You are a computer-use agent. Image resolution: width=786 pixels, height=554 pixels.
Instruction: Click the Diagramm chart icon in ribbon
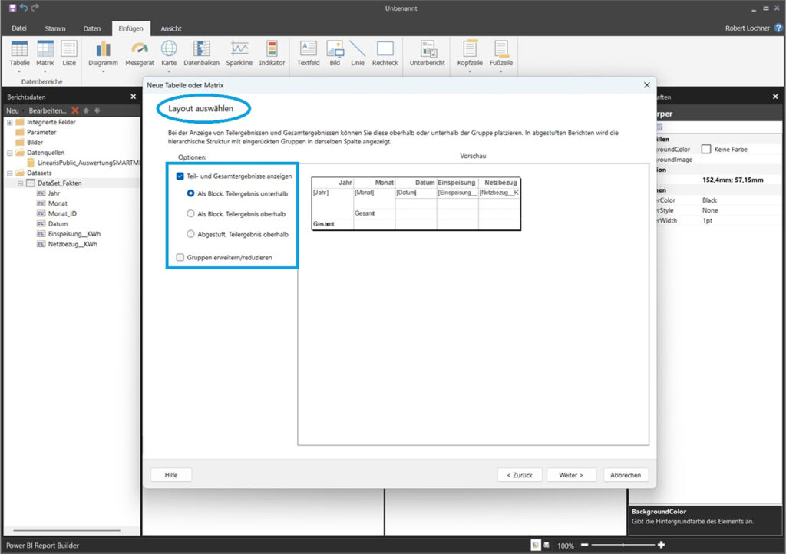(103, 49)
